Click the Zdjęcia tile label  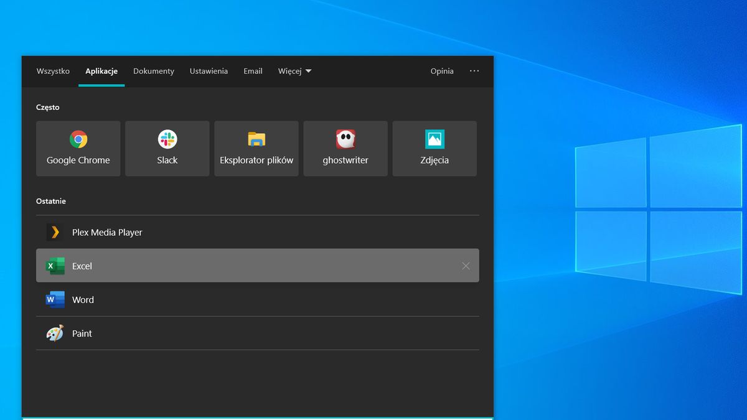[435, 160]
